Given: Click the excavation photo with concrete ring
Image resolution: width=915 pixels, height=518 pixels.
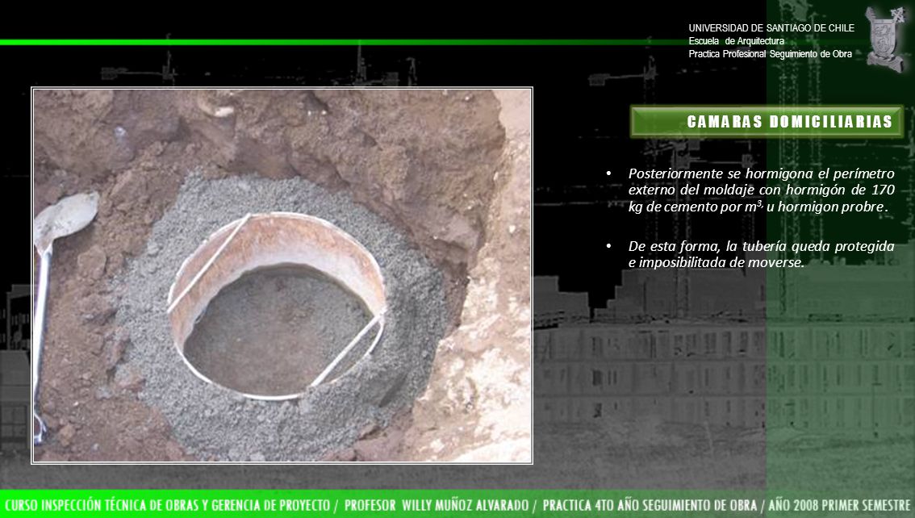Looking at the screenshot, I should click(282, 275).
